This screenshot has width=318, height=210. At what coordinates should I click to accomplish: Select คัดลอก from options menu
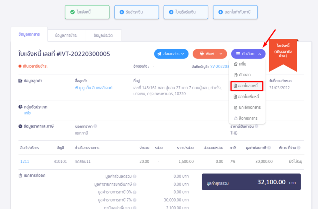point(247,75)
